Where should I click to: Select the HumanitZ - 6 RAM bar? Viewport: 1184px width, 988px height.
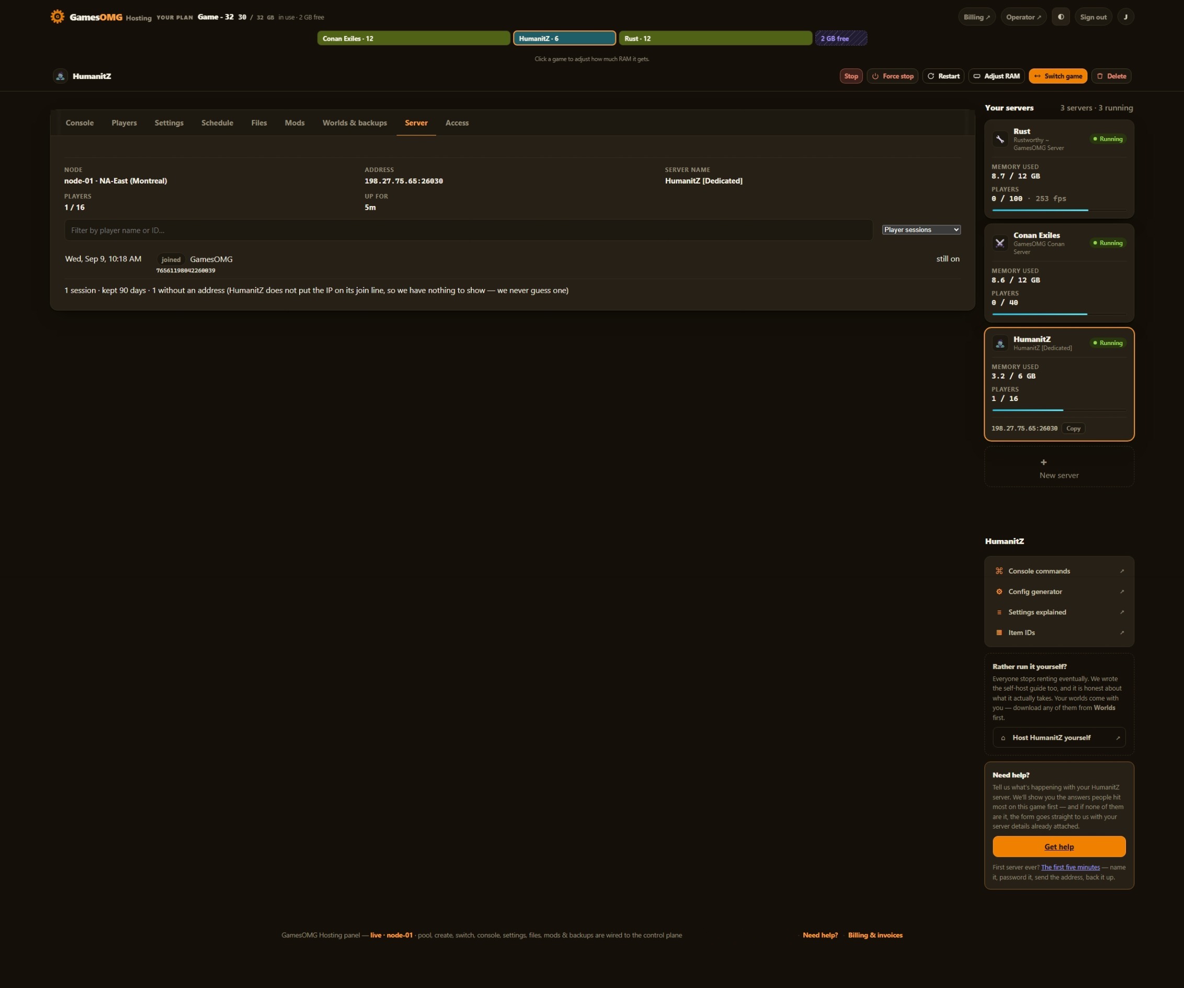tap(564, 38)
